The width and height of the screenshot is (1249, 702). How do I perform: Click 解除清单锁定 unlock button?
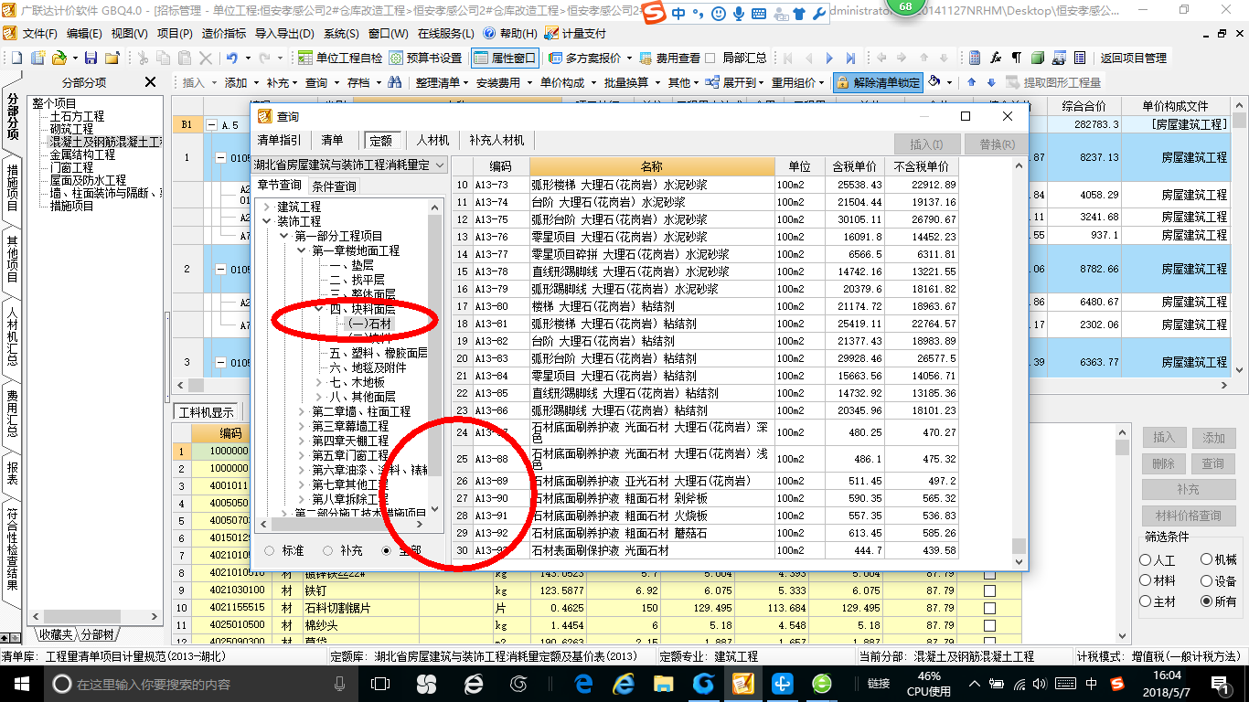coord(878,82)
